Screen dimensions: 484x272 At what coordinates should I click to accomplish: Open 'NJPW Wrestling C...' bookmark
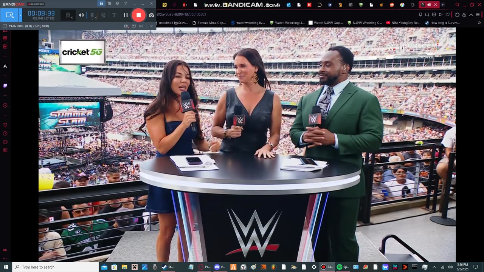click(365, 23)
